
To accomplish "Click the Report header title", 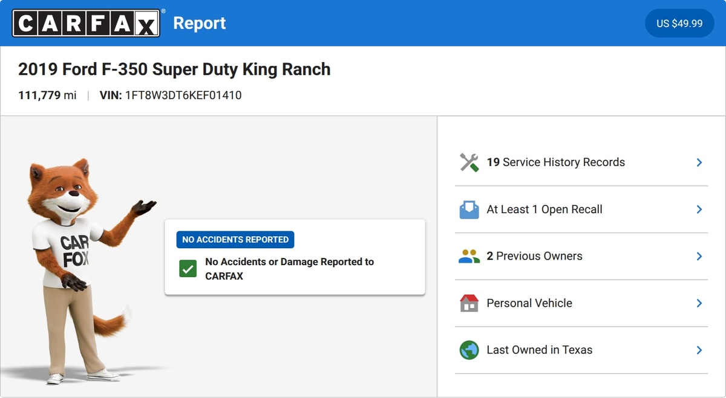I will [199, 24].
